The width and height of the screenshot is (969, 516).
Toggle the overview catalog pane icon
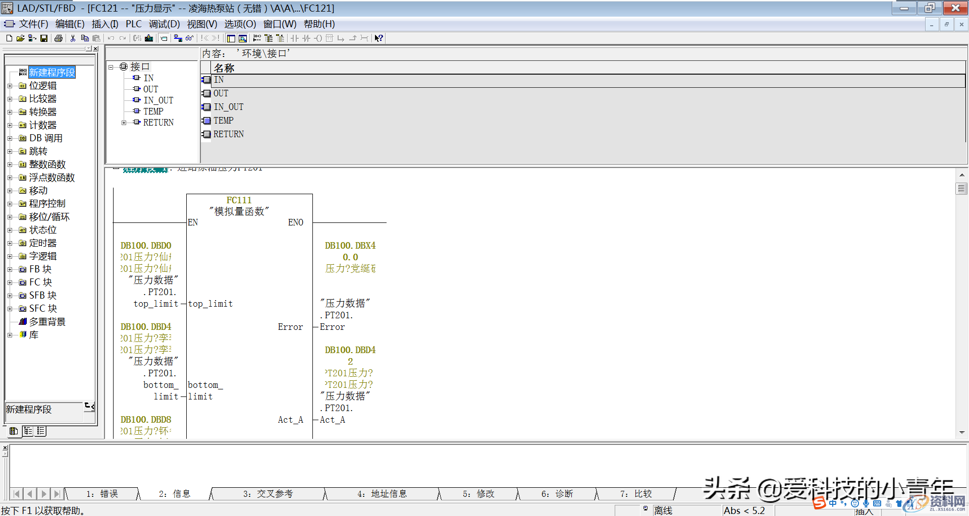tap(231, 38)
